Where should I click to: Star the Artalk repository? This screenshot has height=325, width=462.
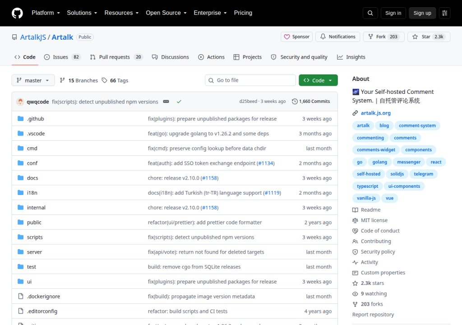(429, 37)
